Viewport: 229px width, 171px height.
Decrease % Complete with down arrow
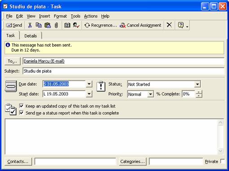198,96
